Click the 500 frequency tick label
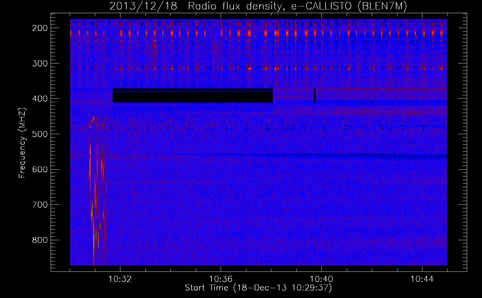This screenshot has height=298, width=482. click(x=40, y=134)
